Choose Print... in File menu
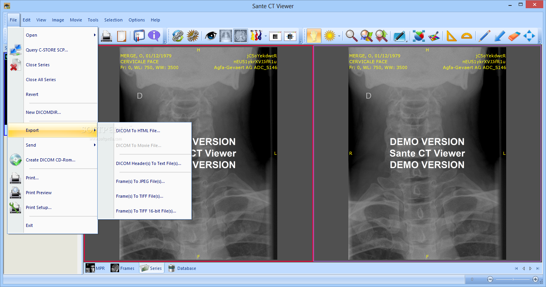Viewport: 546px width, 287px height. [x=53, y=178]
